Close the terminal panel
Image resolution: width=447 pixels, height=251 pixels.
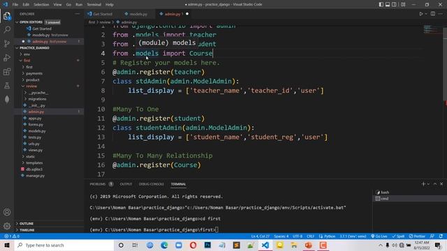[441, 184]
